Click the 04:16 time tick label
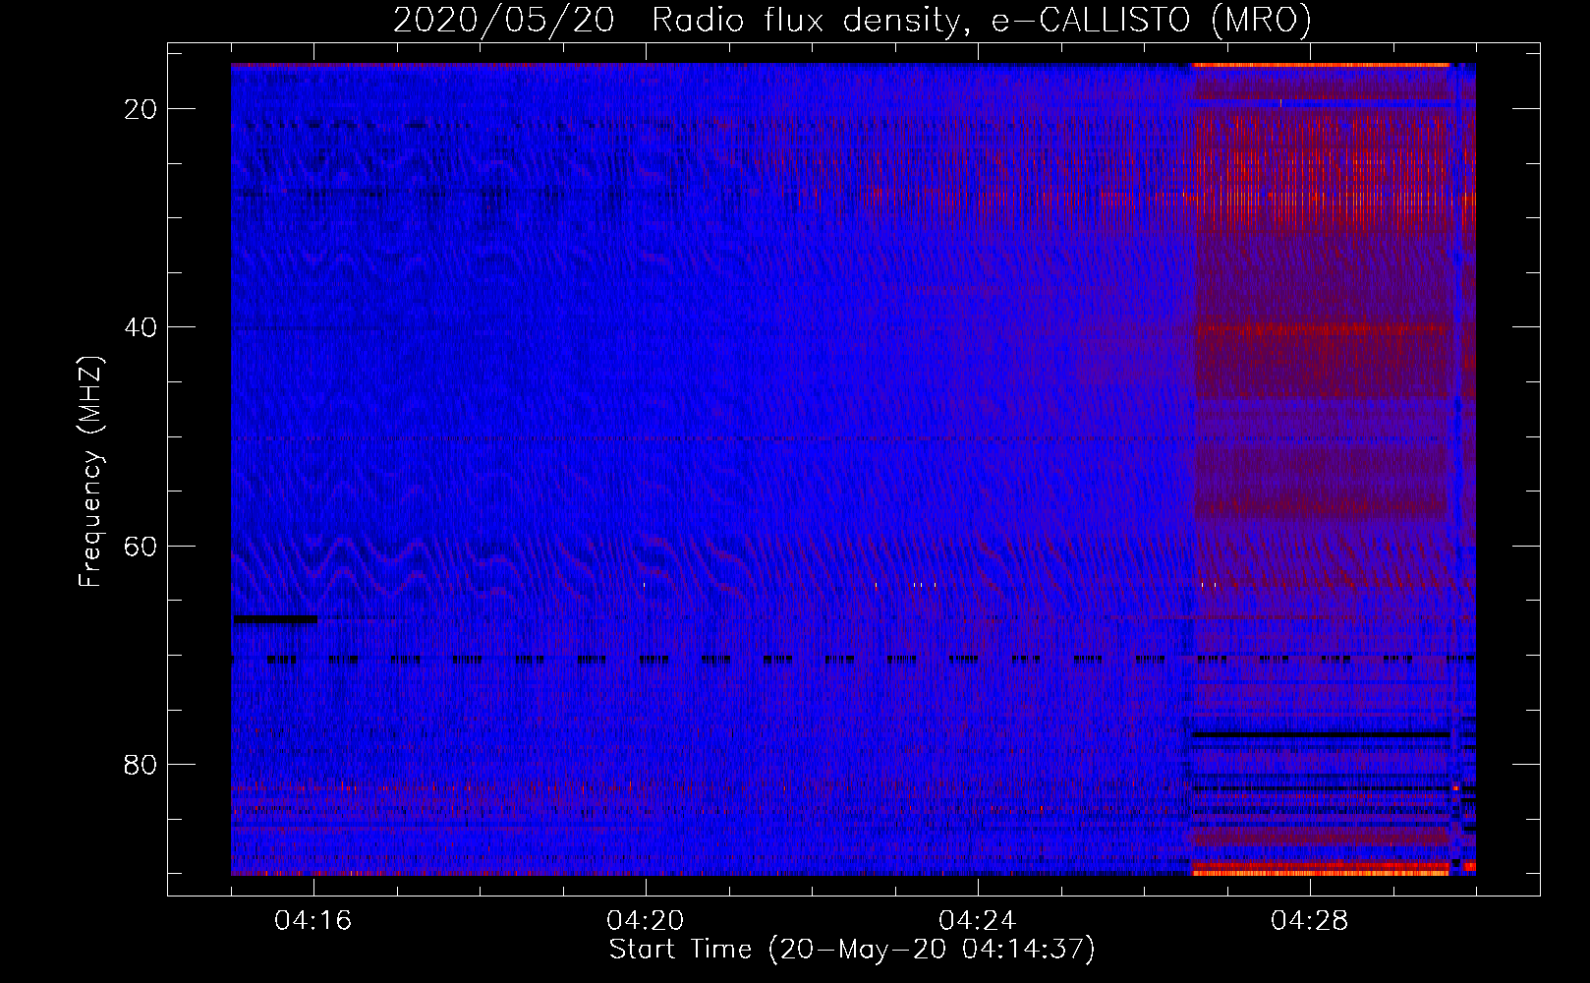This screenshot has height=983, width=1590. coord(314,921)
